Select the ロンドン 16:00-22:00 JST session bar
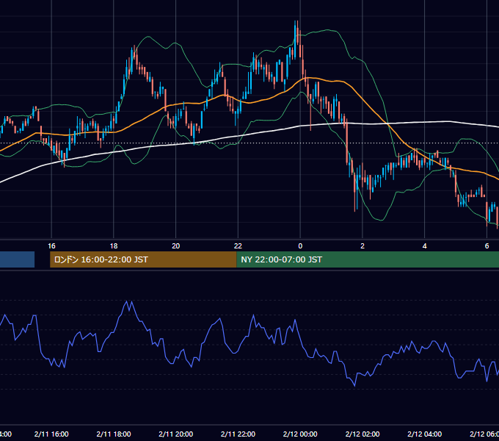Image resolution: width=499 pixels, height=441 pixels. point(143,259)
